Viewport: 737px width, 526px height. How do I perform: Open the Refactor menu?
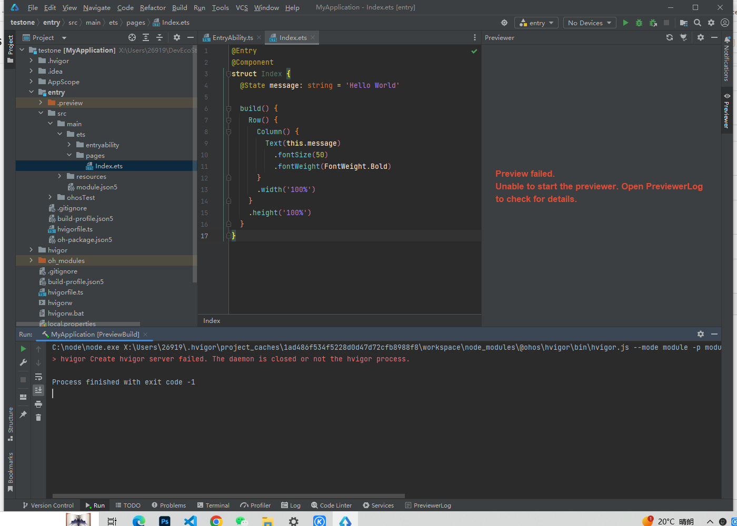153,7
